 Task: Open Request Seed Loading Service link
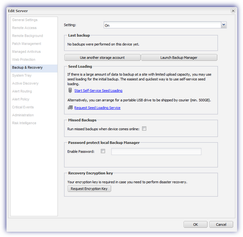coord(97,108)
